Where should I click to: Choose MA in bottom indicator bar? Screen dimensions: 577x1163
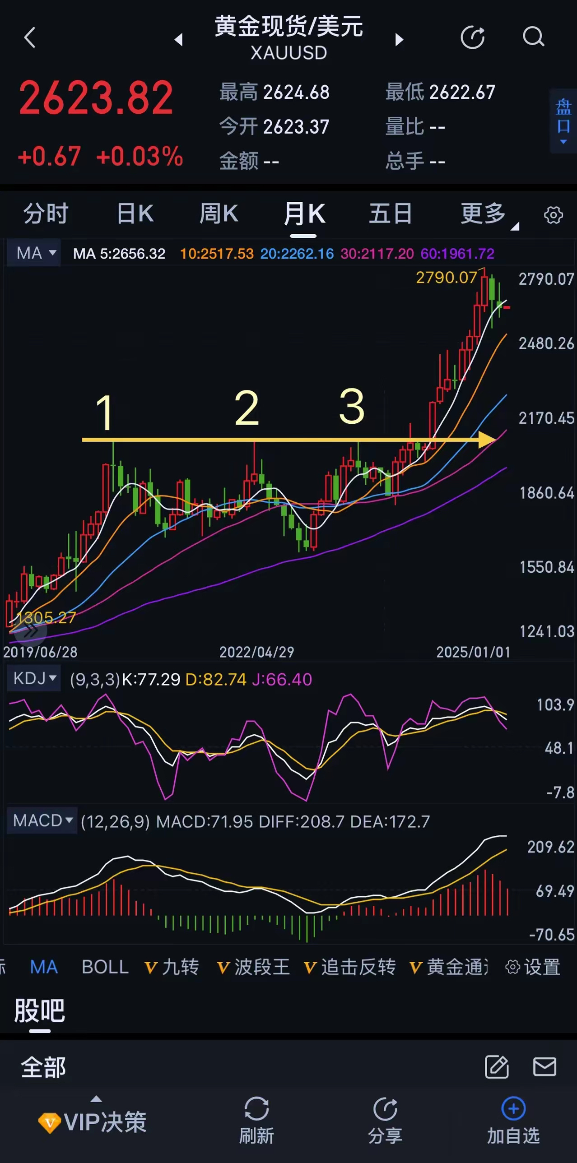pyautogui.click(x=44, y=967)
